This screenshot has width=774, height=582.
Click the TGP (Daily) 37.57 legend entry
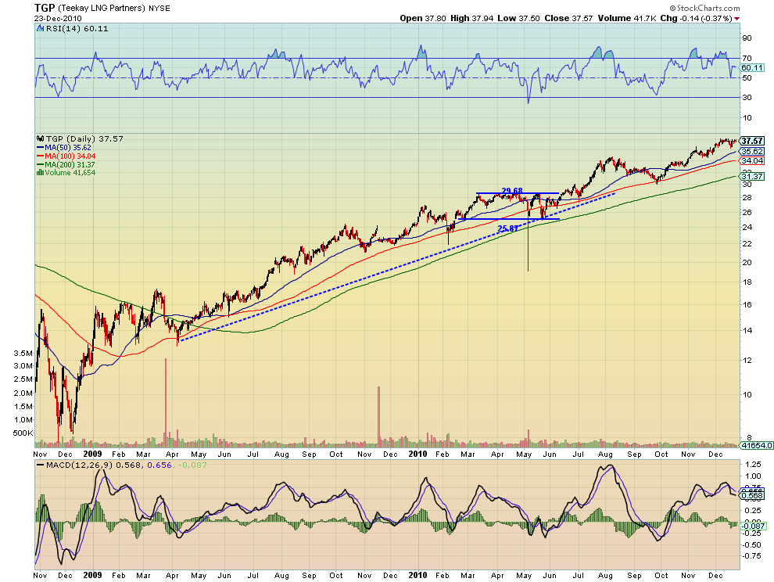pyautogui.click(x=84, y=138)
